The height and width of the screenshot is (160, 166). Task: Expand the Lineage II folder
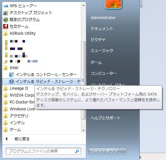click(19, 88)
